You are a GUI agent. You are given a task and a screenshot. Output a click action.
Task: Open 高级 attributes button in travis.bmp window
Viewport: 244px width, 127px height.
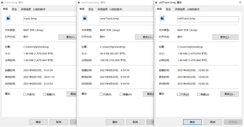[71, 94]
